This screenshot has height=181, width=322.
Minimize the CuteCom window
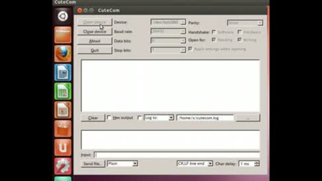pos(86,10)
